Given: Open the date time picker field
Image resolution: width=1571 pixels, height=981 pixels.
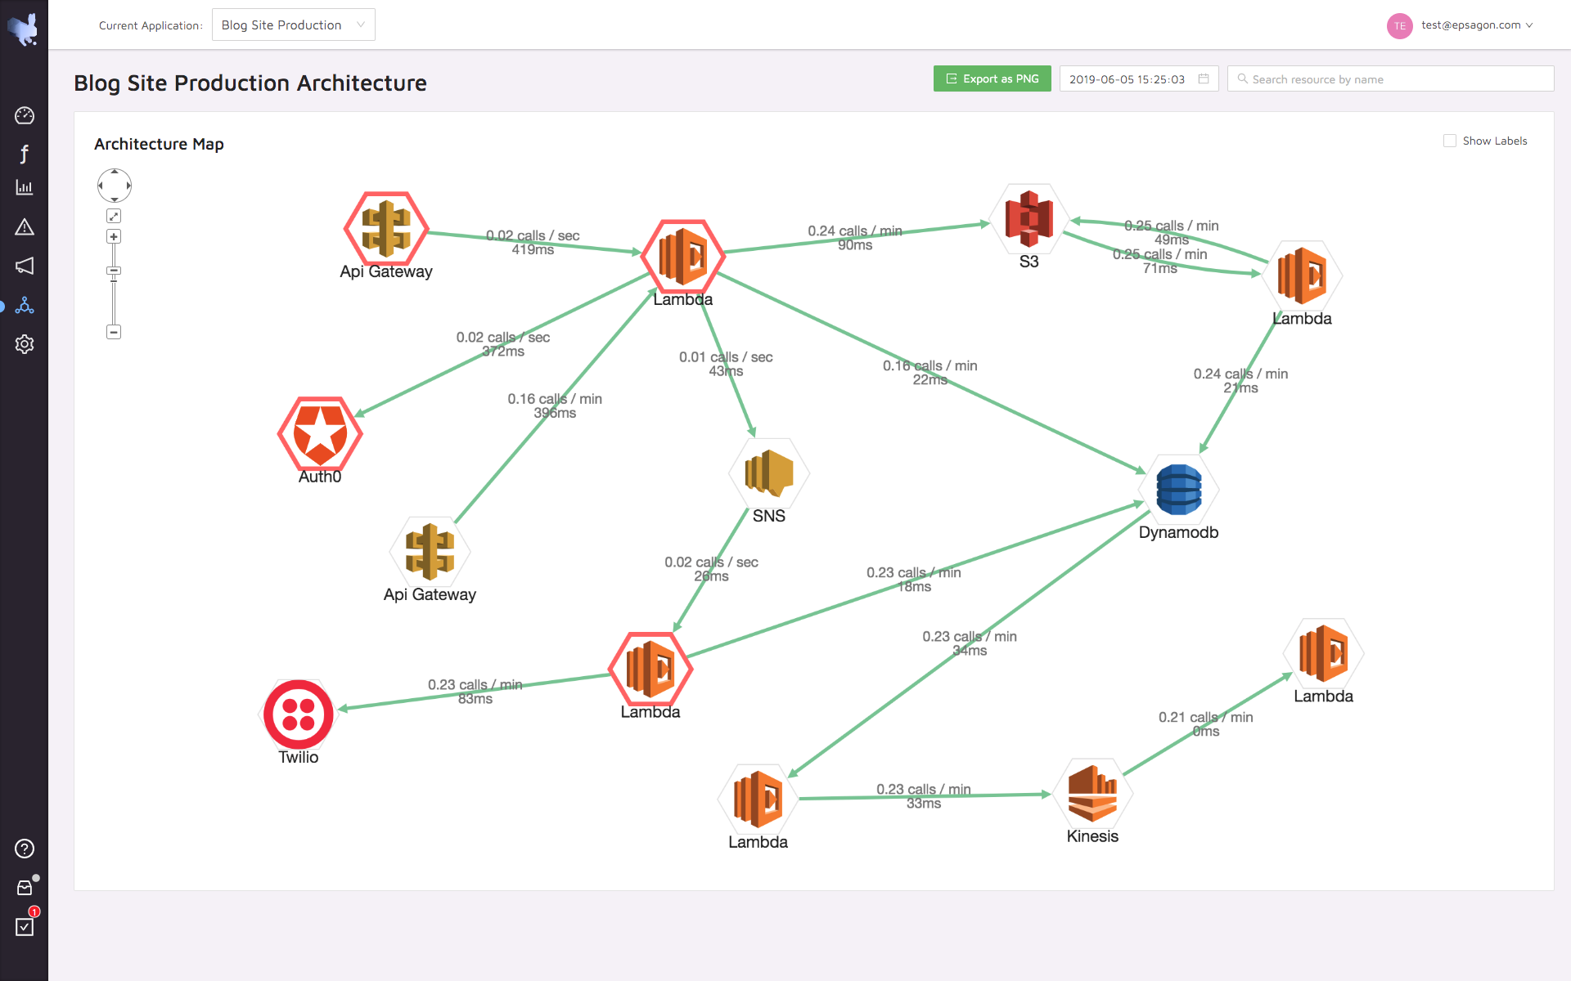Looking at the screenshot, I should (1138, 79).
